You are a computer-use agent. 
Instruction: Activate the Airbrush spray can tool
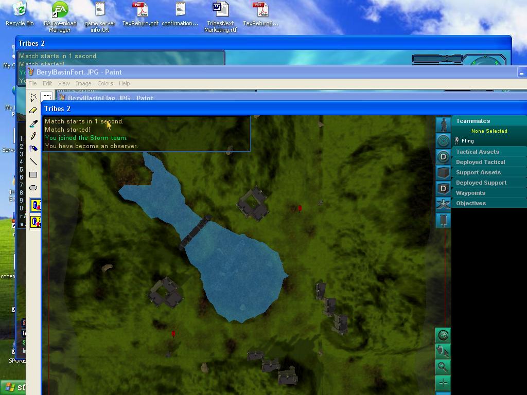coord(33,149)
